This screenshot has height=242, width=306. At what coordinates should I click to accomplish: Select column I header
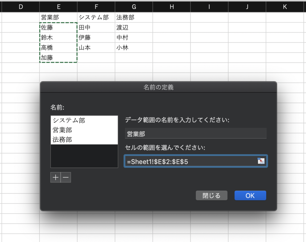click(x=209, y=7)
